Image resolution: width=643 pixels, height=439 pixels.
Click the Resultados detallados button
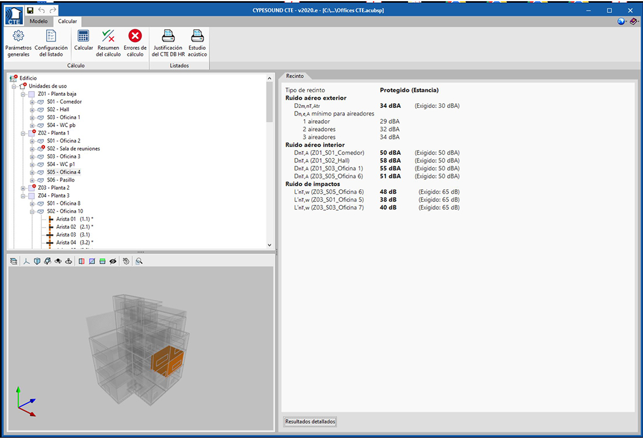(310, 421)
